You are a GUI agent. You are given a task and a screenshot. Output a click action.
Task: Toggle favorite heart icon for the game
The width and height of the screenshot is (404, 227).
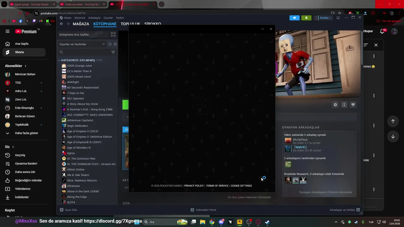pyautogui.click(x=353, y=105)
